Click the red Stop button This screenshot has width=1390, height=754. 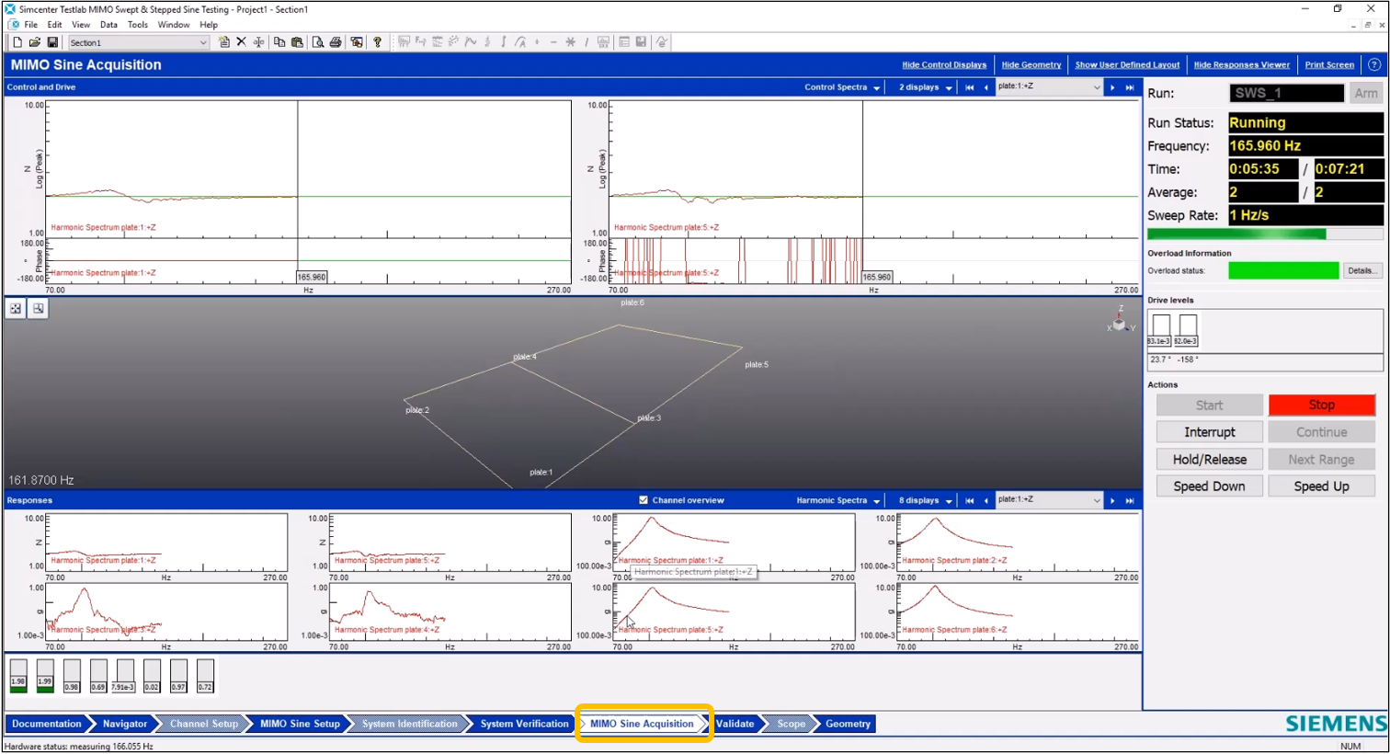[x=1321, y=405]
